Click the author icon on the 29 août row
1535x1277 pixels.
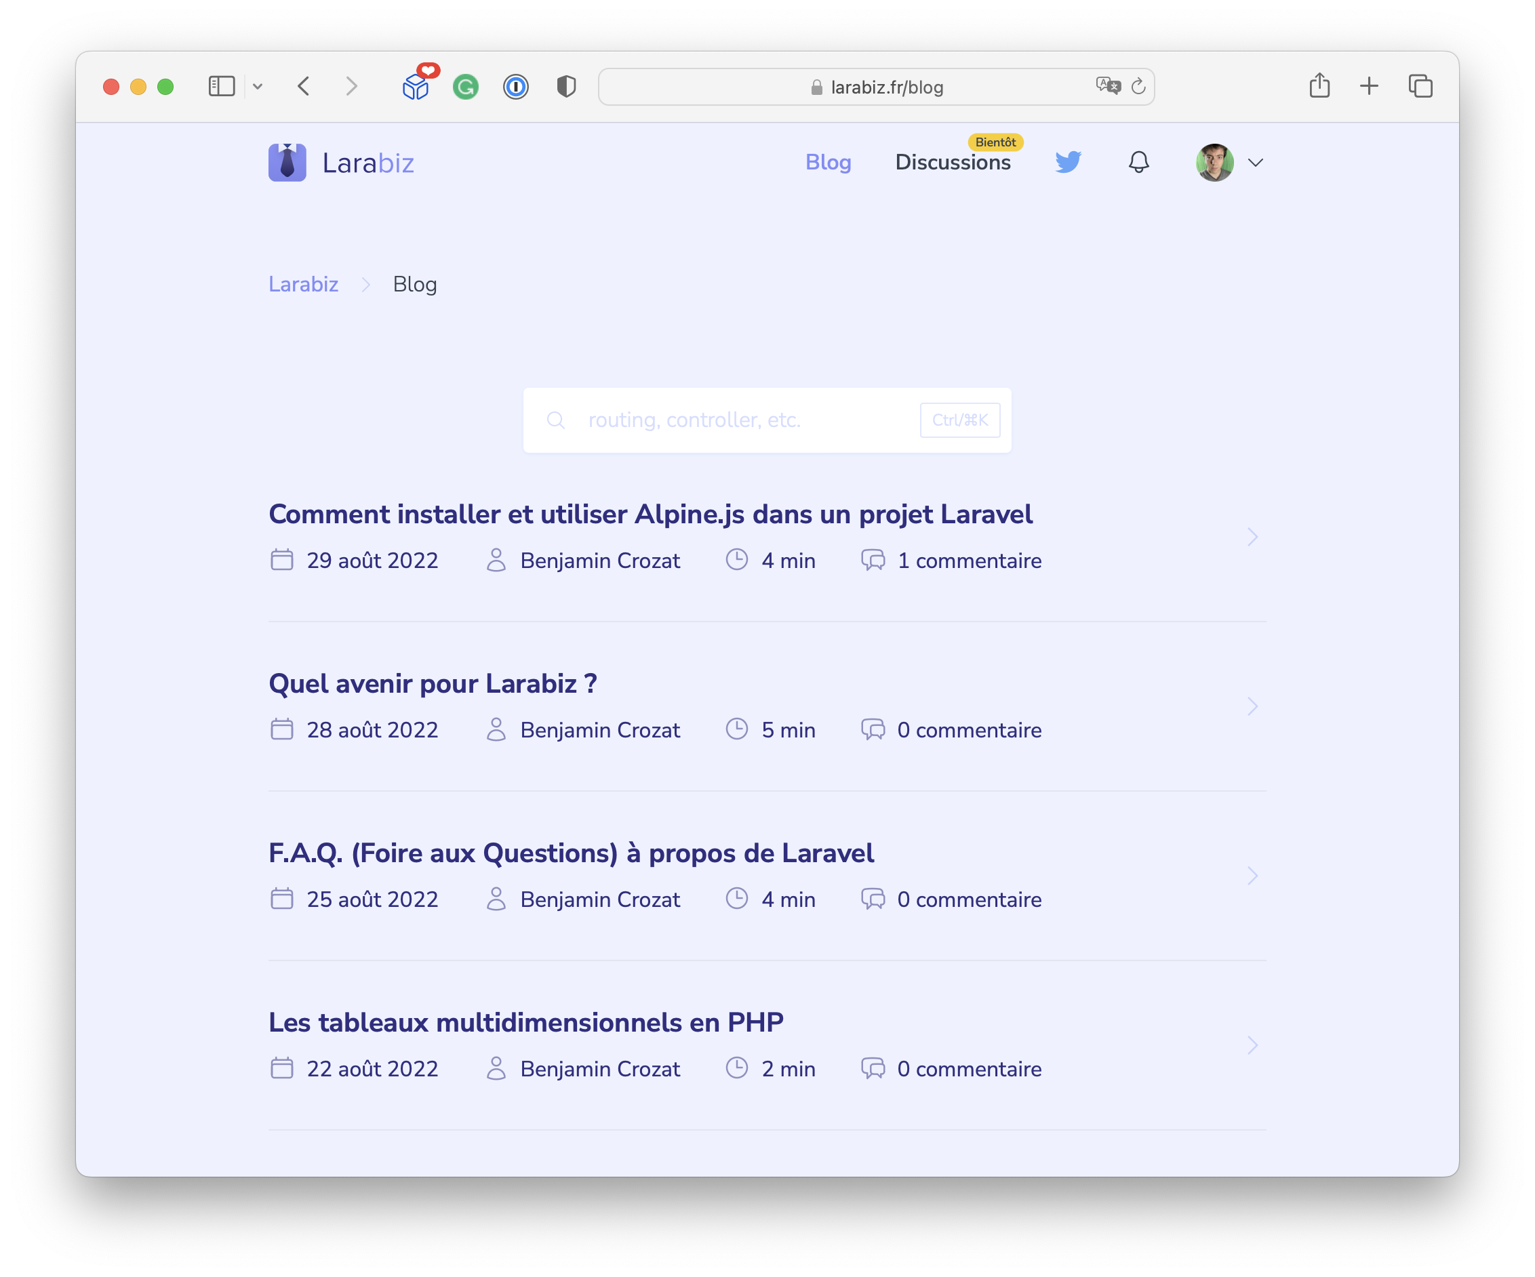[x=496, y=561]
